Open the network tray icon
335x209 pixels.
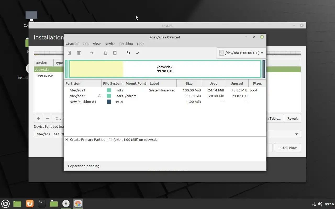pos(314,204)
